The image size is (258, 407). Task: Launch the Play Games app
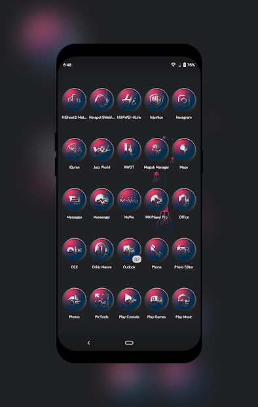(157, 299)
